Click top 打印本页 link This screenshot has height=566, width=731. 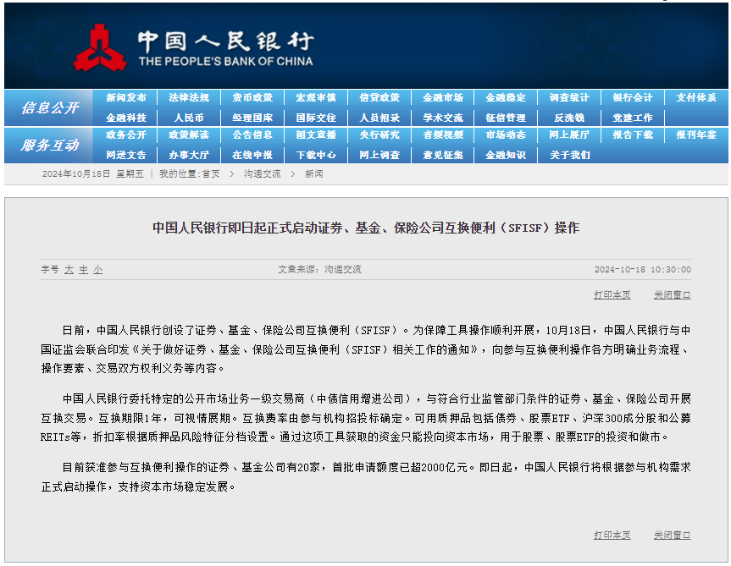click(612, 295)
